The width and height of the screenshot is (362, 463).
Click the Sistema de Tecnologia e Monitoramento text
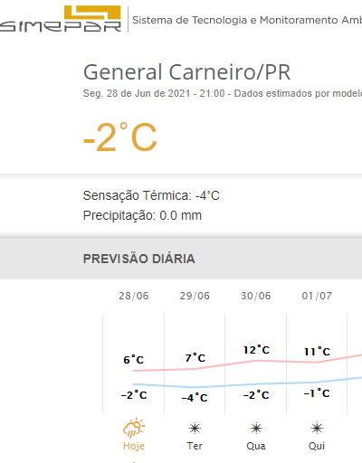point(247,20)
